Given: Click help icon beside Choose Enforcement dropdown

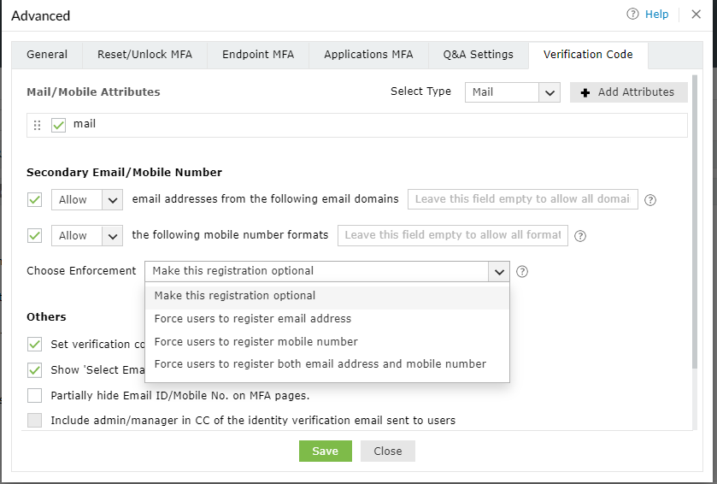Looking at the screenshot, I should 522,272.
